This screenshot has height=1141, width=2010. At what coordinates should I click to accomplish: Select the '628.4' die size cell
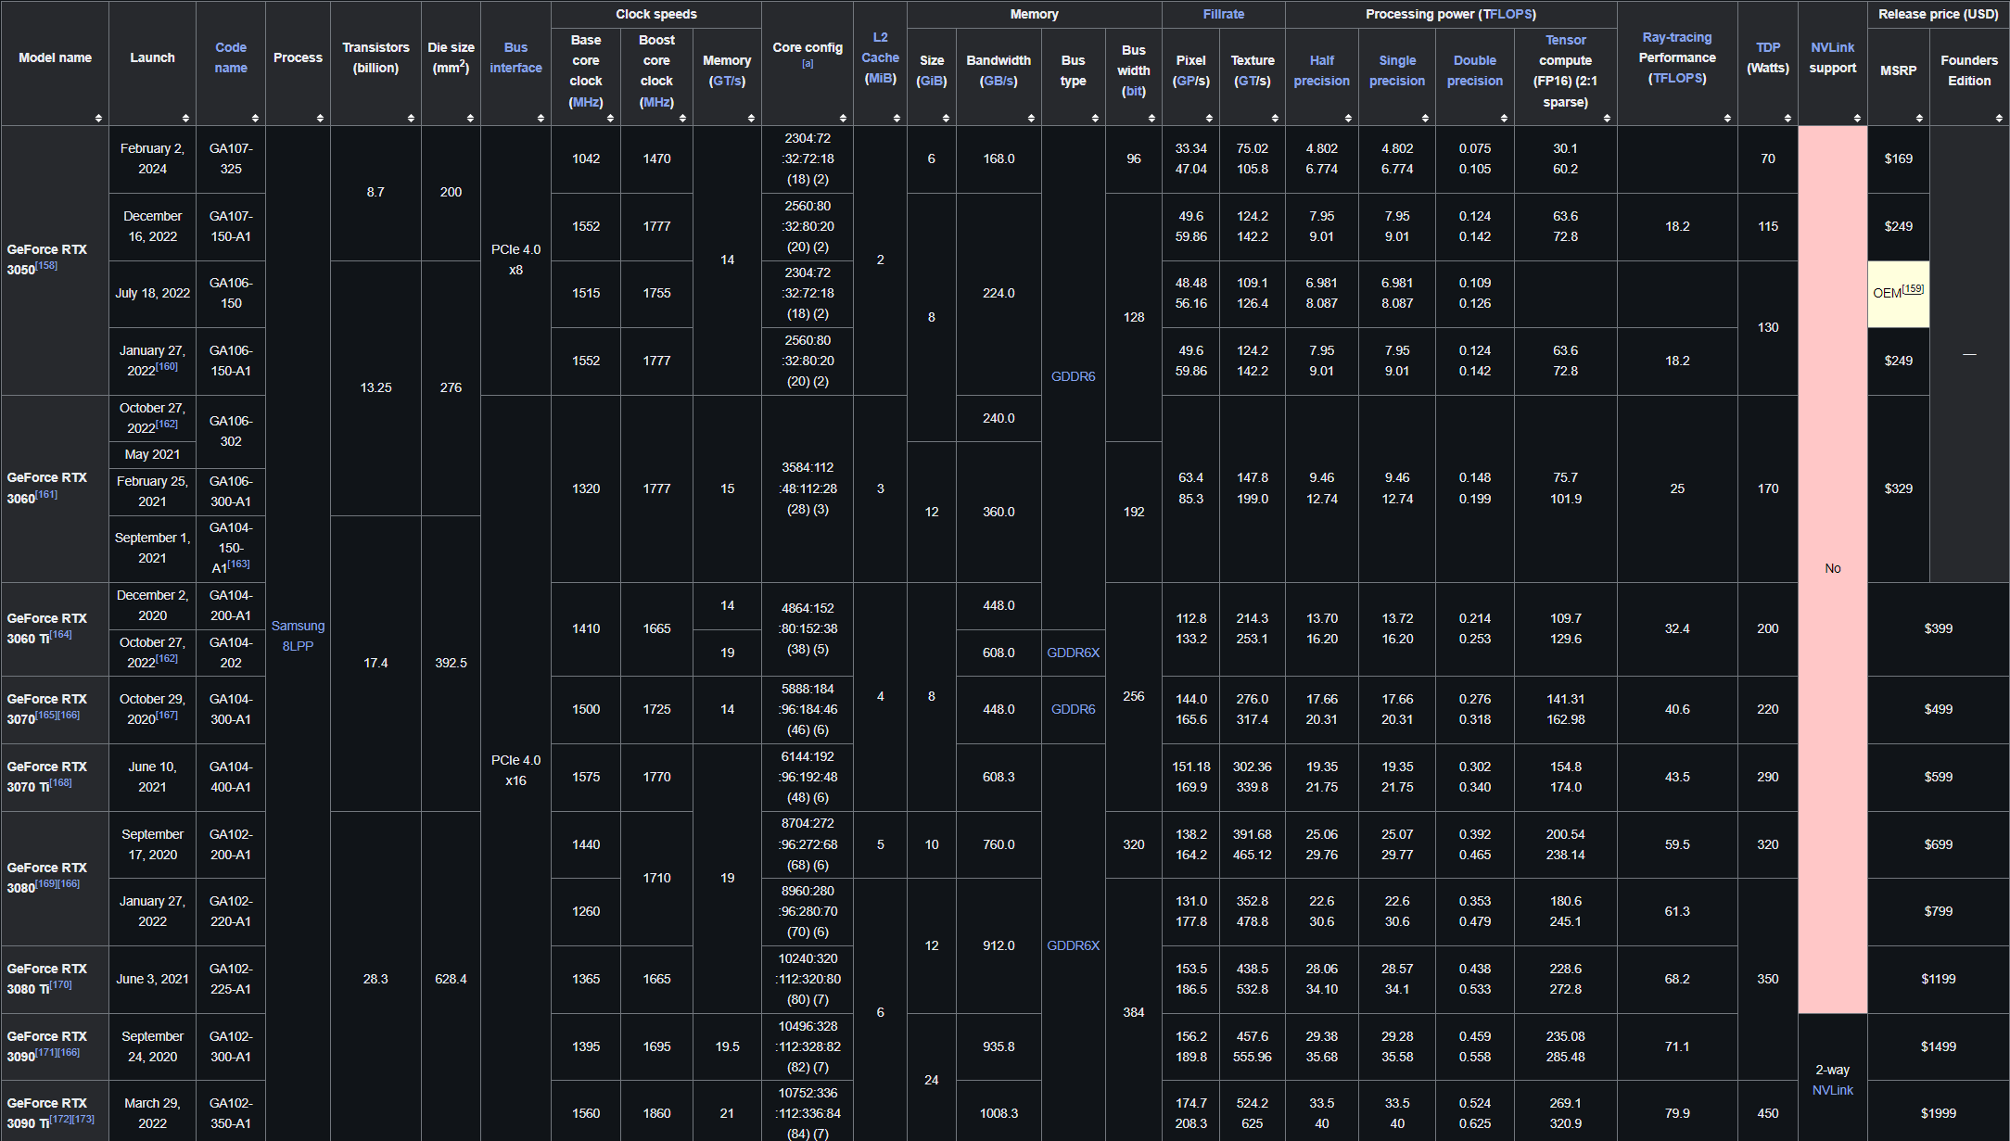[451, 979]
